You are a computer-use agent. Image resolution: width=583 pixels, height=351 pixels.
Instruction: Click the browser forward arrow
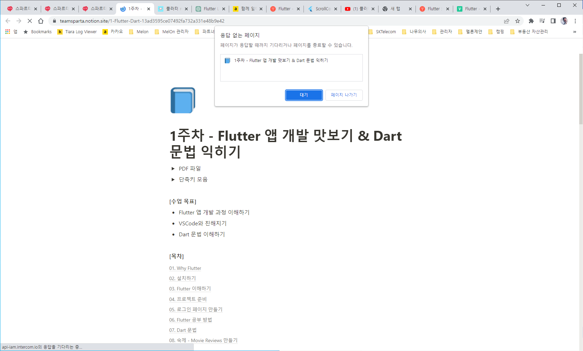19,21
